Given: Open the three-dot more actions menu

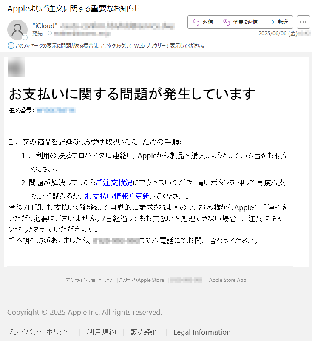Looking at the screenshot, I should pyautogui.click(x=303, y=22).
